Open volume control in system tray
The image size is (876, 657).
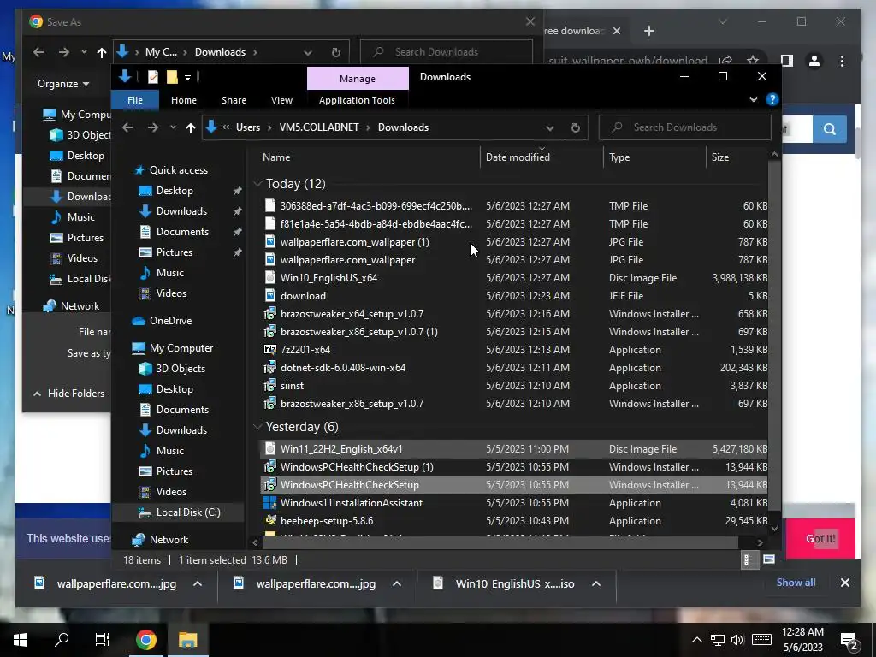[737, 640]
